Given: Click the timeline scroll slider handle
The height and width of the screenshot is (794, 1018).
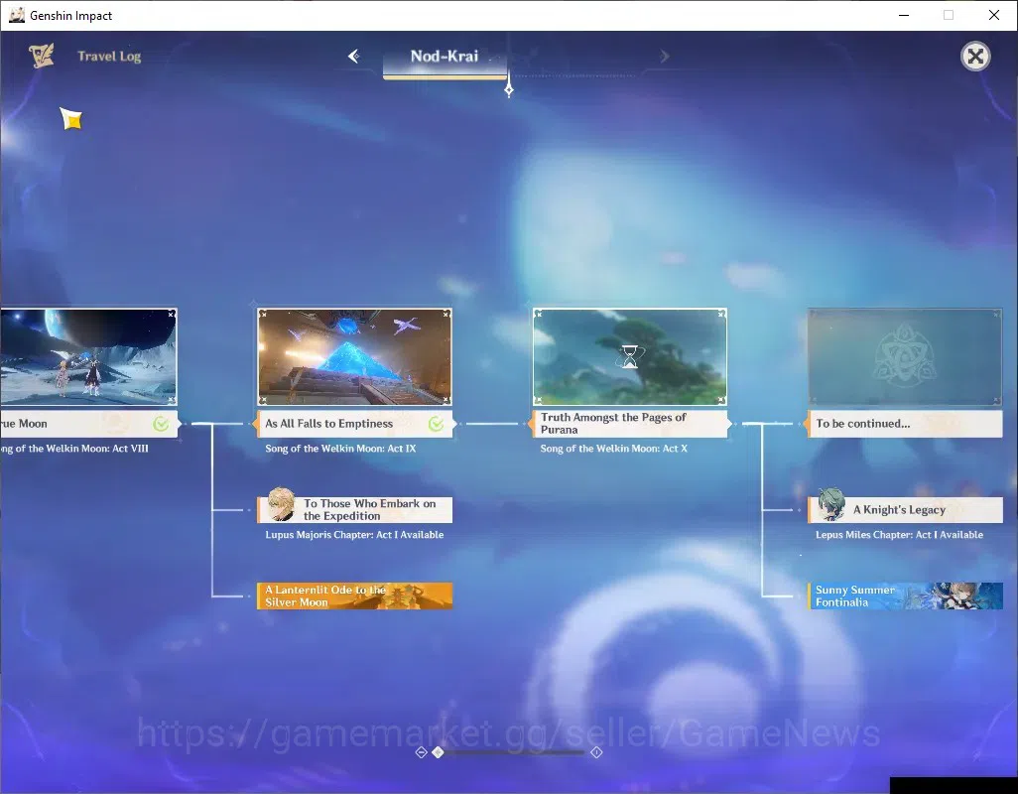Looking at the screenshot, I should [x=439, y=752].
